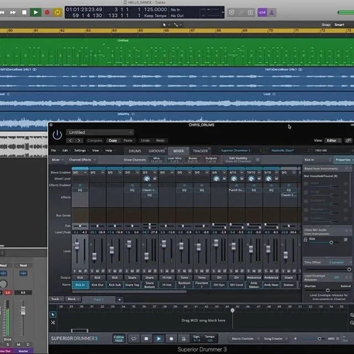Adjust the Kick In level fader
Image resolution: width=354 pixels, height=354 pixels.
(x=77, y=246)
